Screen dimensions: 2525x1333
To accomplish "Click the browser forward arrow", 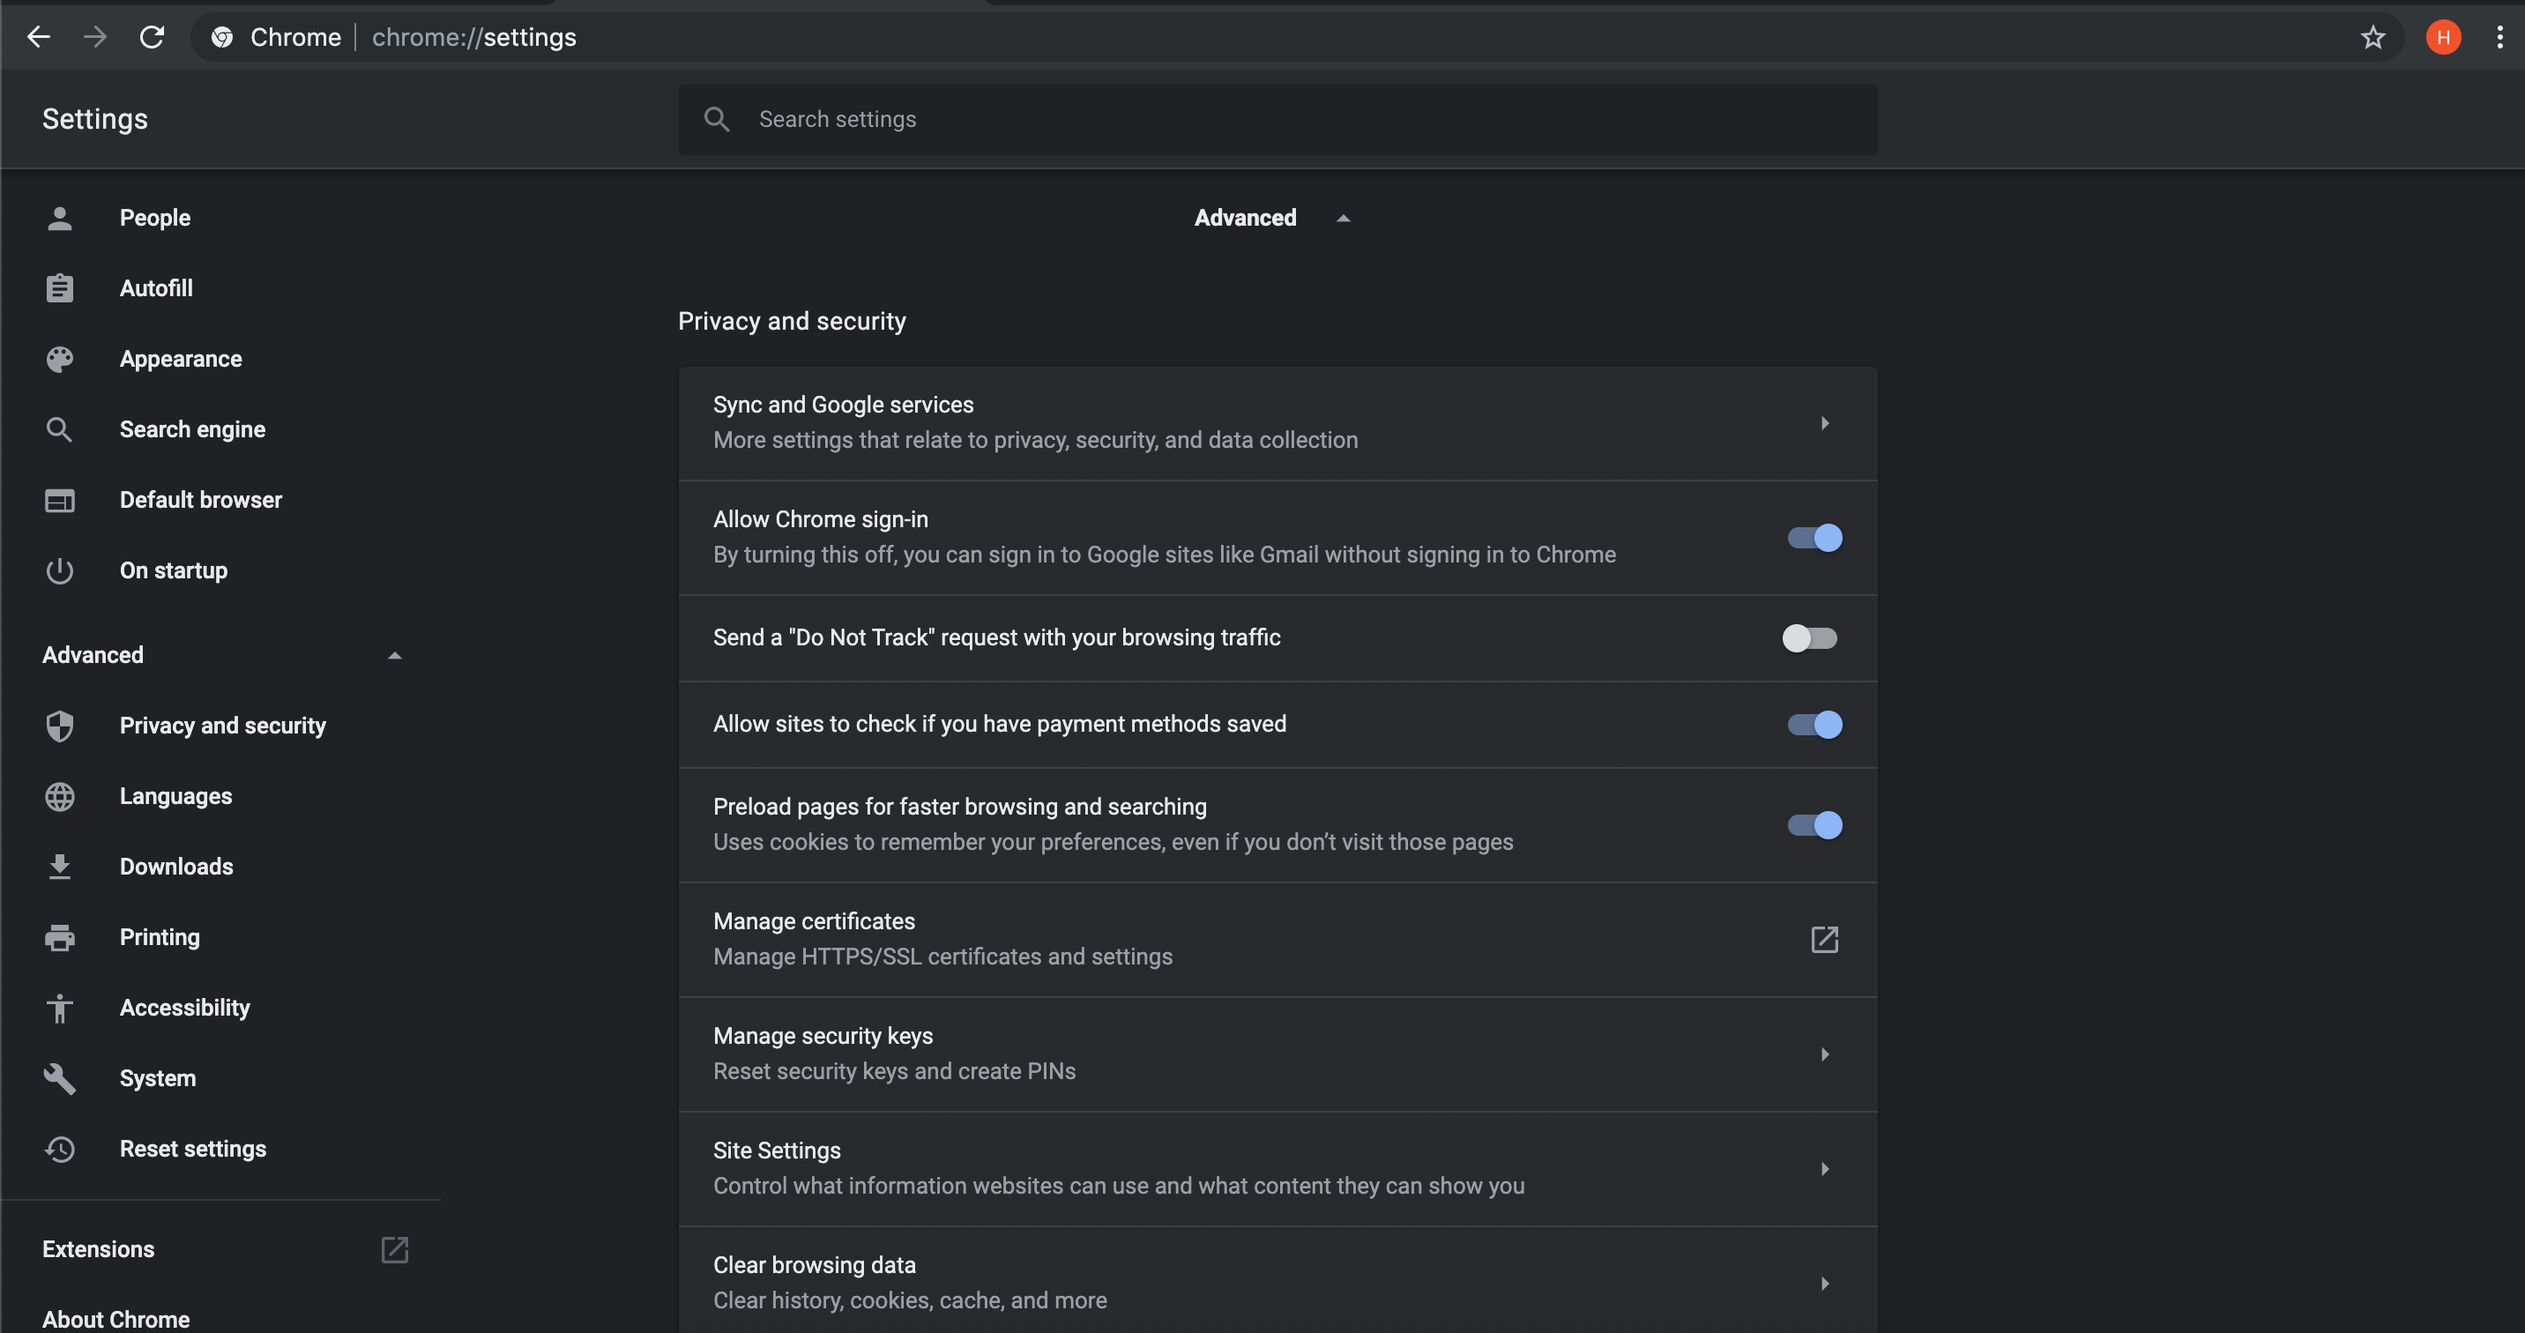I will [x=95, y=37].
